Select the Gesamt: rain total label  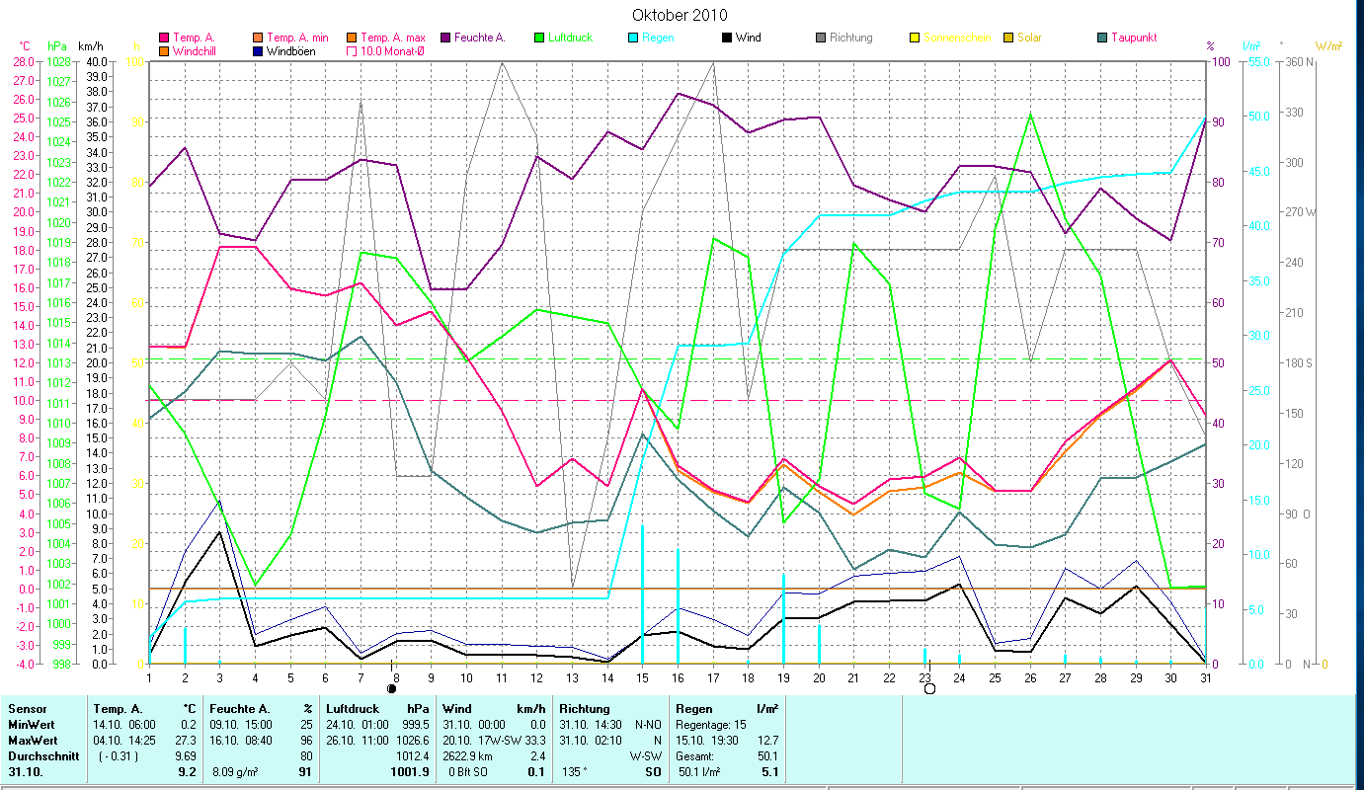[696, 756]
